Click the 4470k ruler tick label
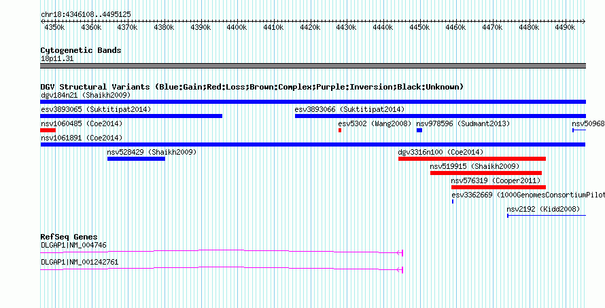Image resolution: width=605 pixels, height=308 pixels. (x=493, y=28)
